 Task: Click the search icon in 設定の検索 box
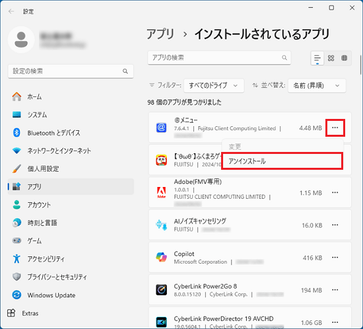pos(125,71)
